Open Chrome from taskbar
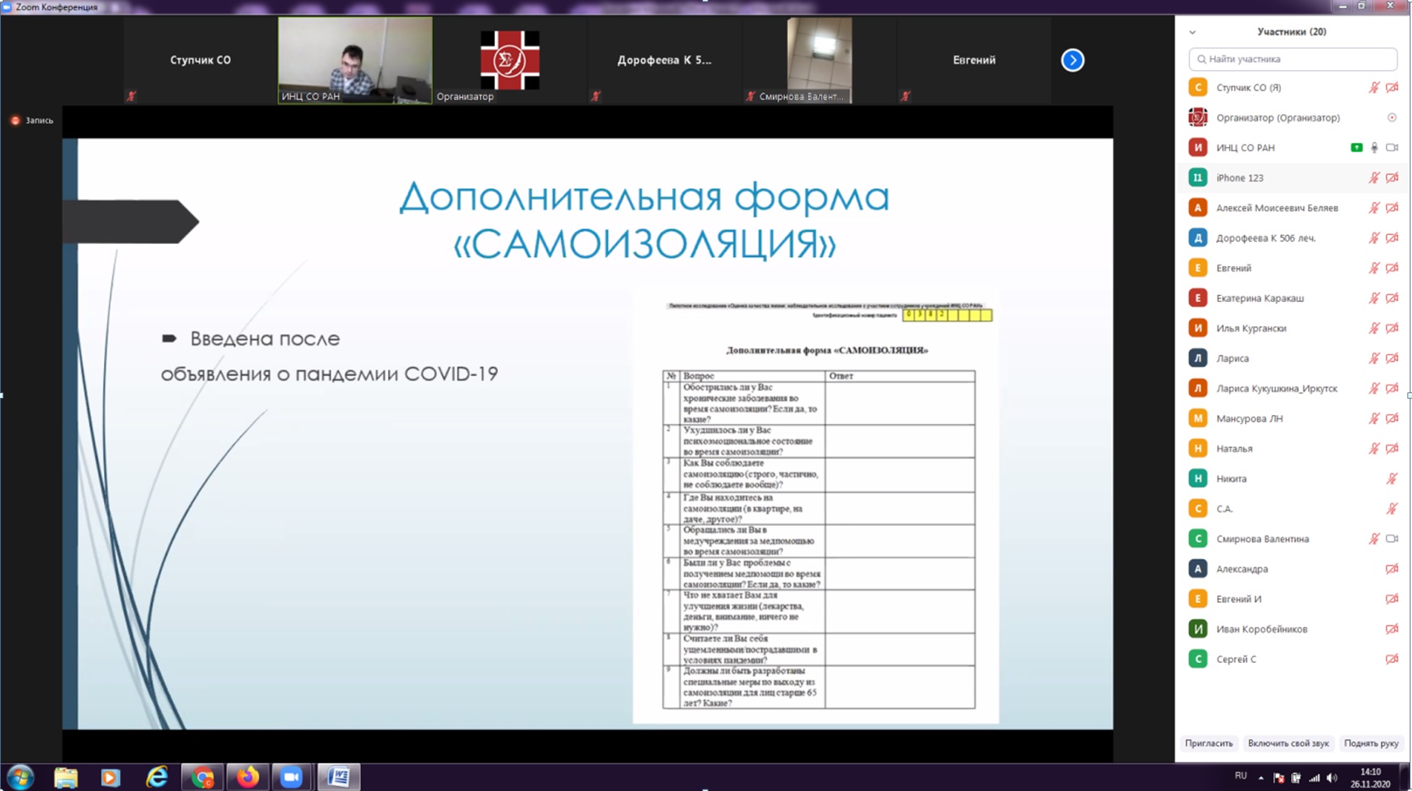This screenshot has height=791, width=1412. tap(202, 777)
